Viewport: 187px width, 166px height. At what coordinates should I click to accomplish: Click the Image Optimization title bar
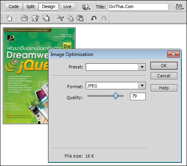coord(108,54)
